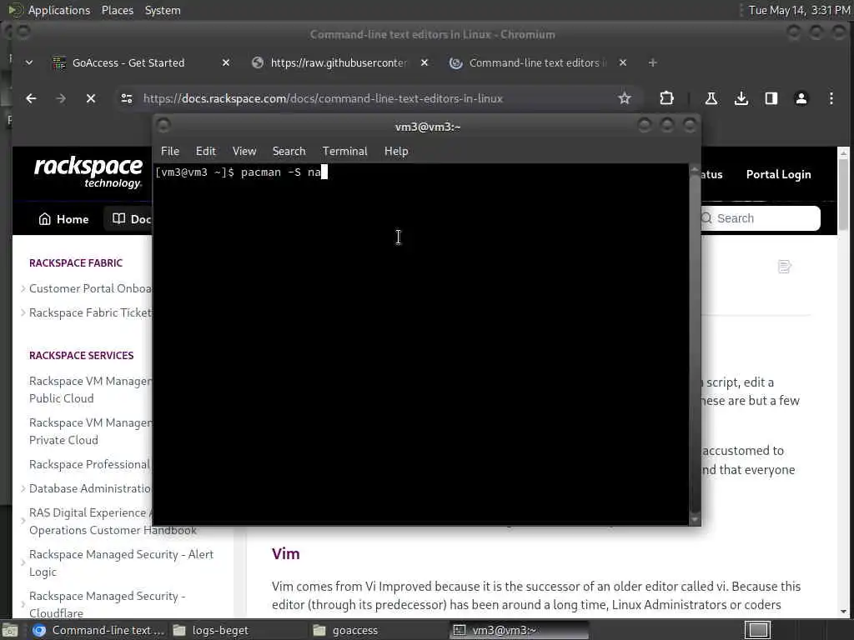Screen dimensions: 854x640
Task: Open the profile avatar icon
Action: coord(801,98)
